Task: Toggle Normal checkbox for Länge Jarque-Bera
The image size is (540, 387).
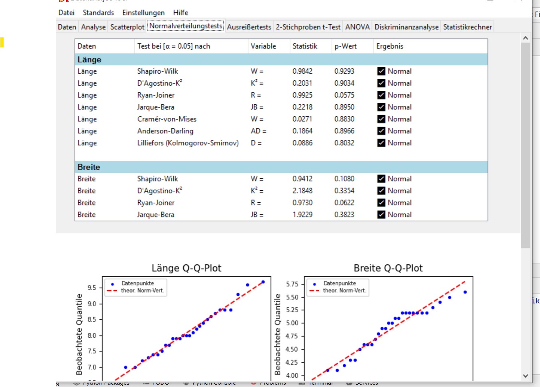Action: (x=381, y=107)
